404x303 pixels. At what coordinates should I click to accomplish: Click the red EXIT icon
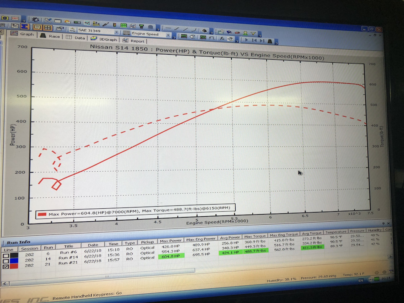tap(15, 18)
